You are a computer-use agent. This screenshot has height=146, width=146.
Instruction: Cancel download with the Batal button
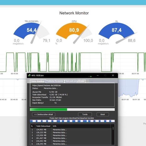click(103, 114)
